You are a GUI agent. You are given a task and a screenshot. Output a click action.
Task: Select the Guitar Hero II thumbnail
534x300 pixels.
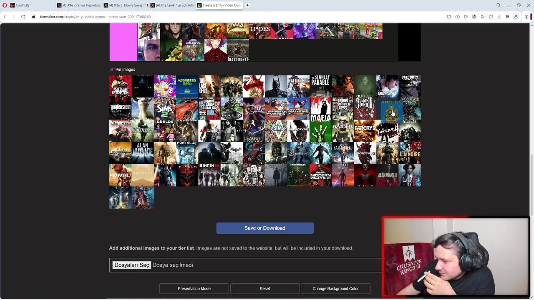tap(365, 108)
